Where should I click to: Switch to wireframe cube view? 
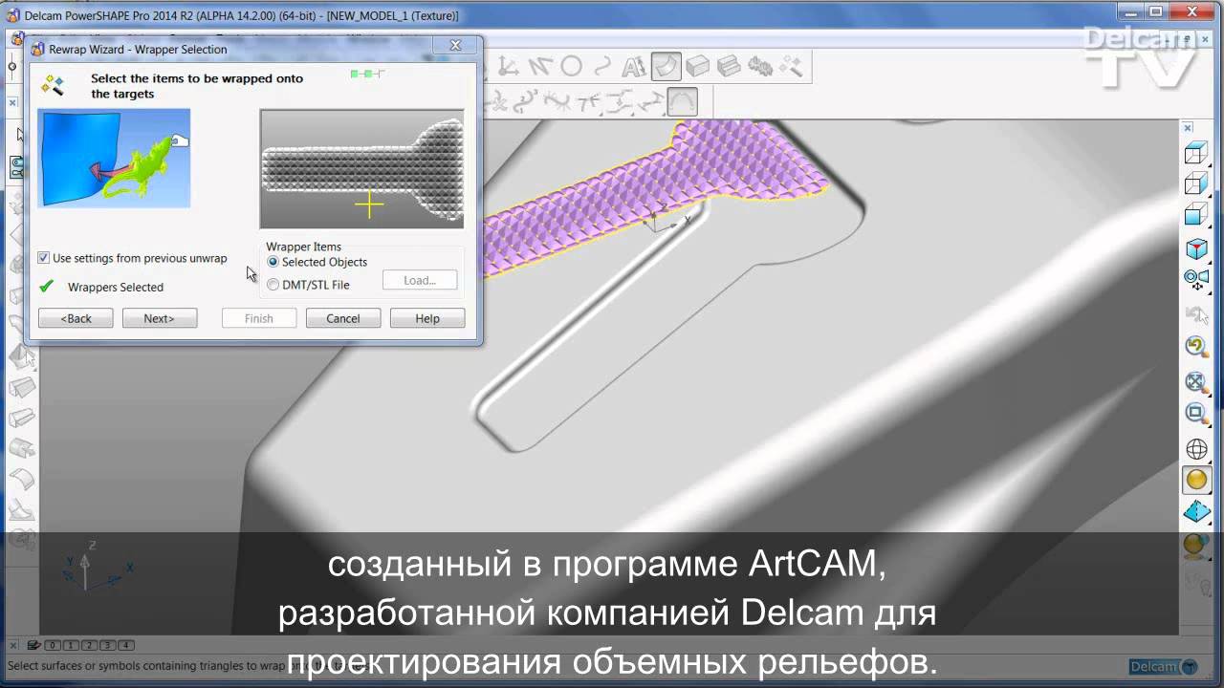coord(1196,153)
